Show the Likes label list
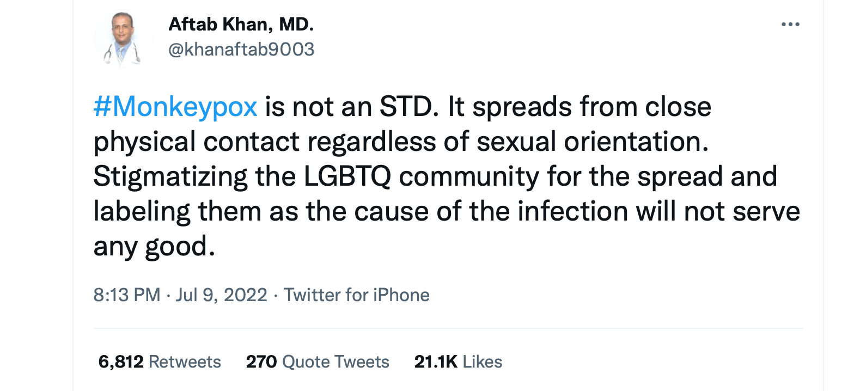Viewport: 854px width, 391px height. 483,362
